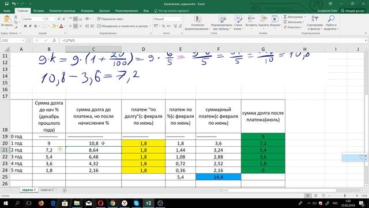This screenshot has height=208, width=369.
Task: Click the Save icon in quick access toolbar
Action: click(6, 4)
